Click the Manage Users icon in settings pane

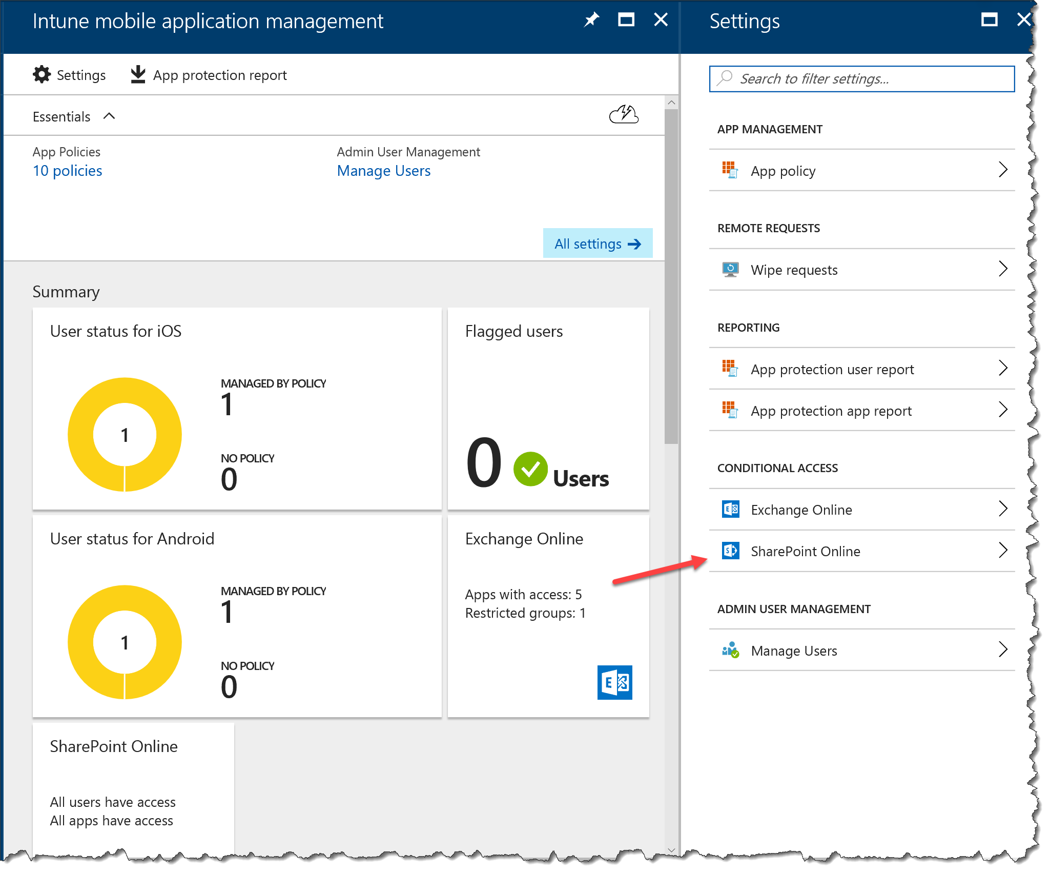730,650
